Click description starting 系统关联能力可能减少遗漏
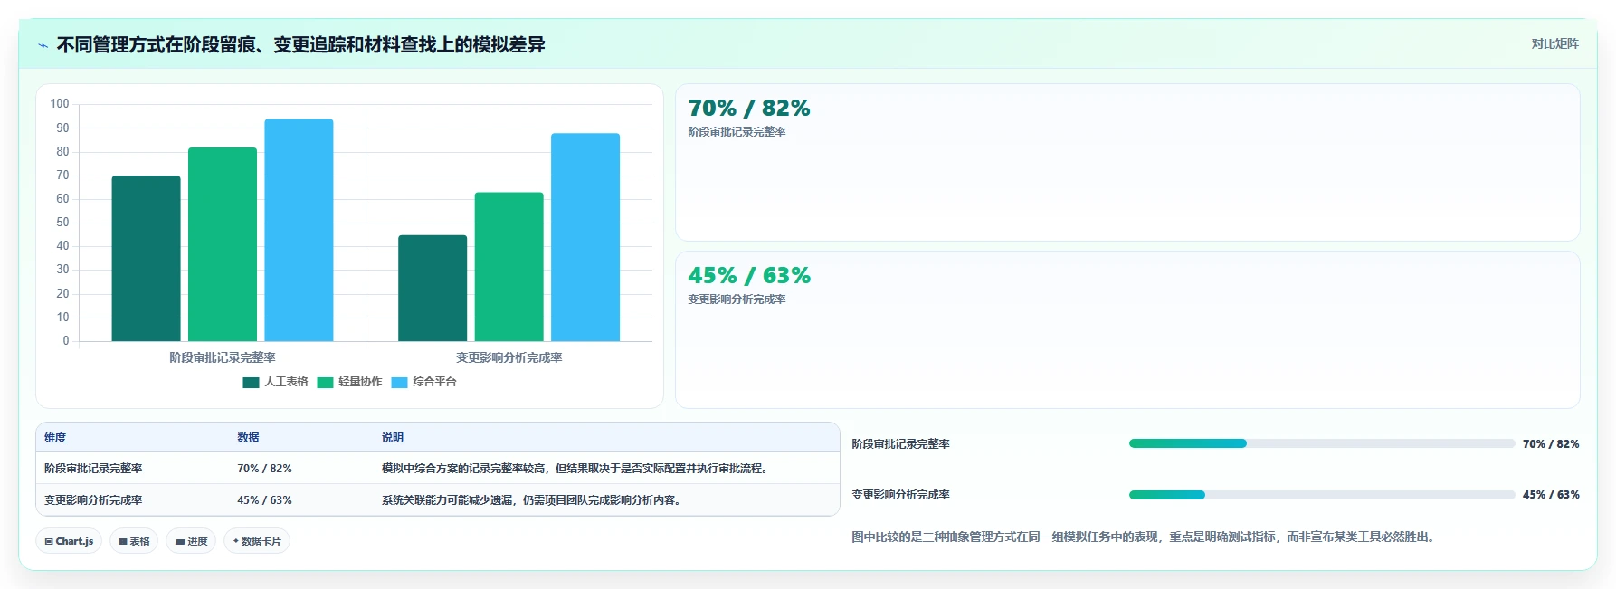The width and height of the screenshot is (1616, 589). pos(533,500)
